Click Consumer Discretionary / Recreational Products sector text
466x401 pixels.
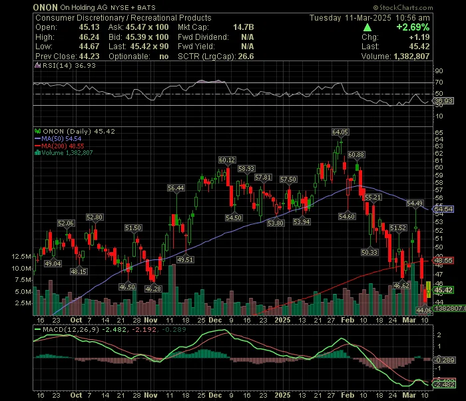pyautogui.click(x=123, y=18)
